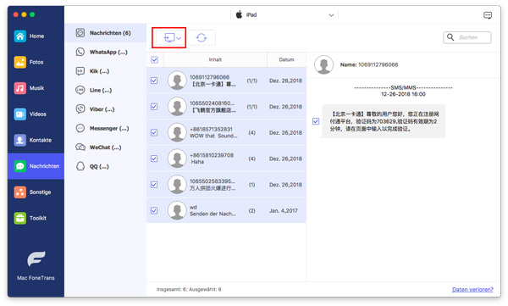Screen dimensions: 508x306
Task: Select the Nachrichten sidebar icon
Action: [20, 166]
